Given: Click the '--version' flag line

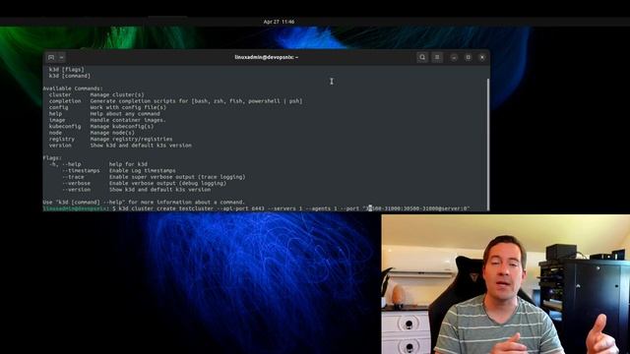Looking at the screenshot, I should coord(136,190).
